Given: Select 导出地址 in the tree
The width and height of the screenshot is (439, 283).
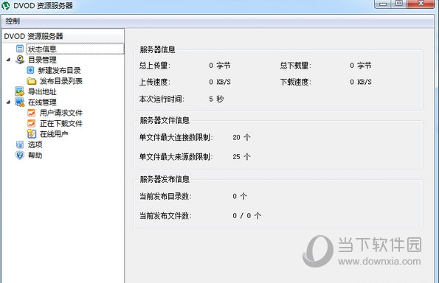Looking at the screenshot, I should click(42, 91).
